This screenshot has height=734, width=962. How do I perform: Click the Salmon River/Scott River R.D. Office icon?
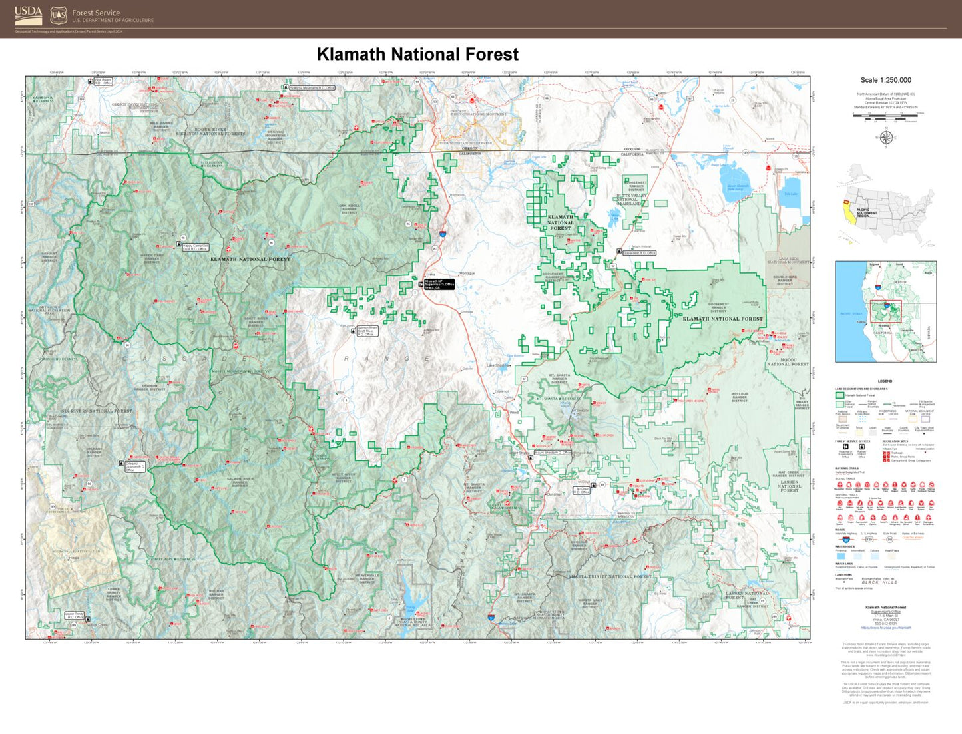click(x=353, y=331)
